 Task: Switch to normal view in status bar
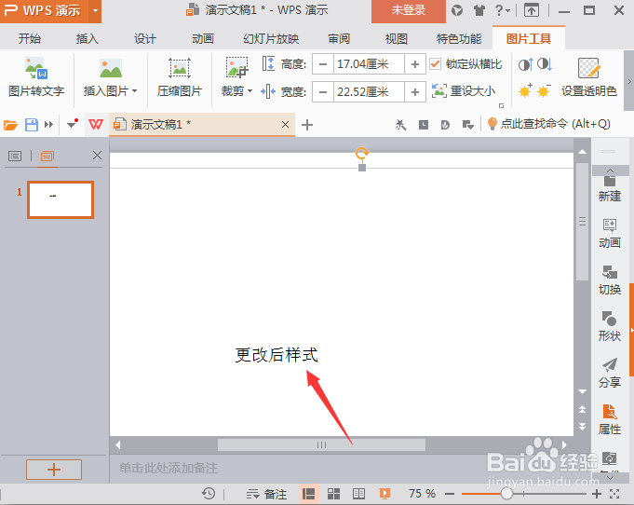click(x=309, y=494)
